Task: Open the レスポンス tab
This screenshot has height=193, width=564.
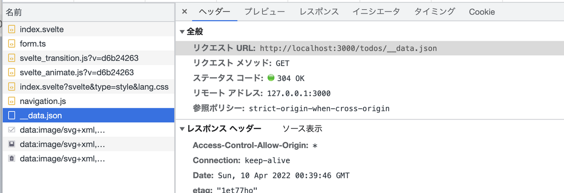Action: tap(319, 12)
